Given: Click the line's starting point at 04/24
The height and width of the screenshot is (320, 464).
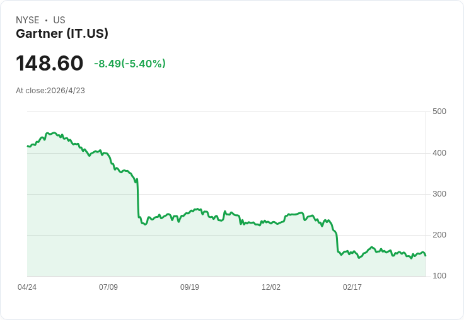Looking at the screenshot, I should pyautogui.click(x=28, y=146).
